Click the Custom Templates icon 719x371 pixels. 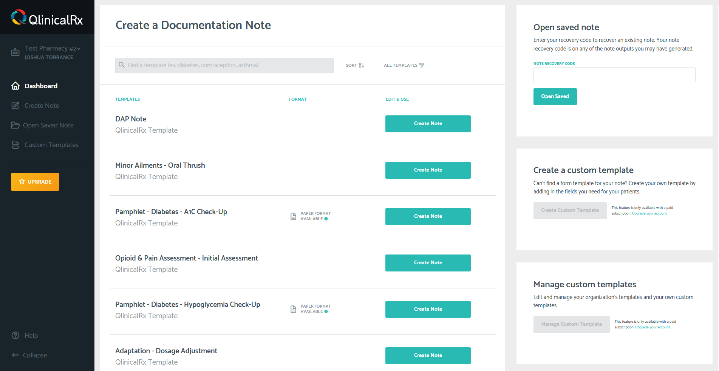point(15,145)
